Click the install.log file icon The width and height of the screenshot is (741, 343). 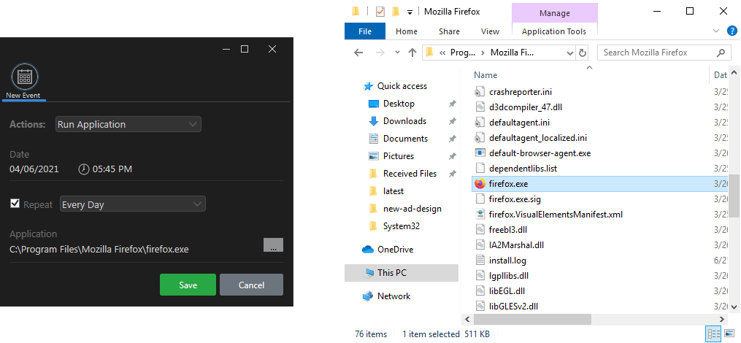[x=480, y=261]
